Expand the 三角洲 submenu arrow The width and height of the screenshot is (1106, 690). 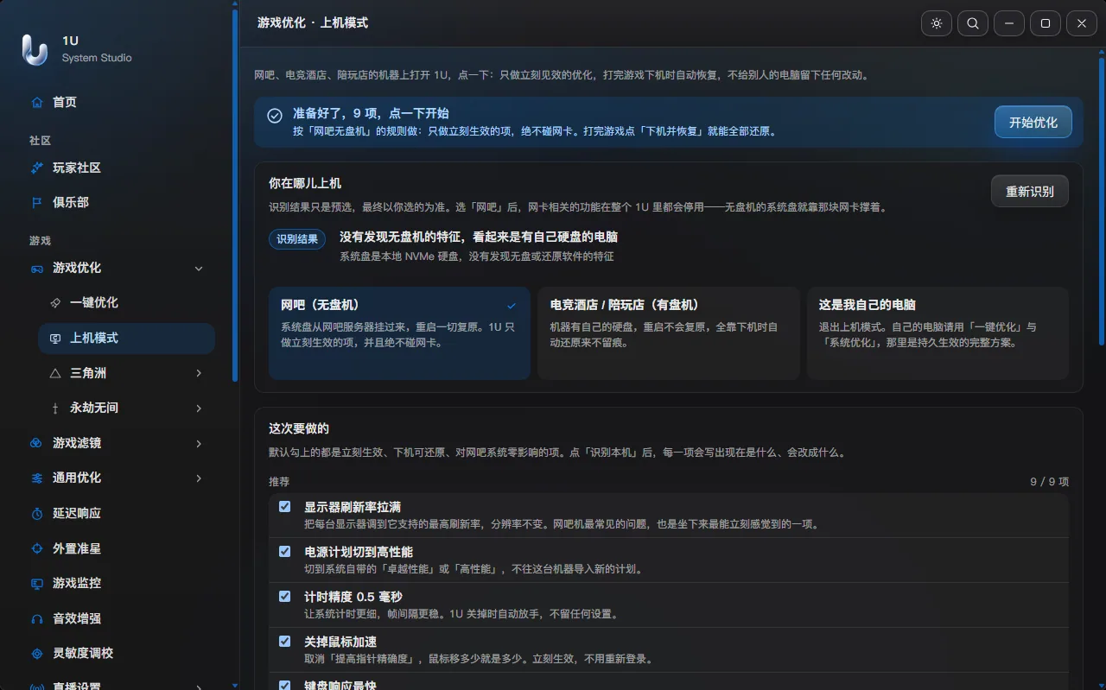199,373
